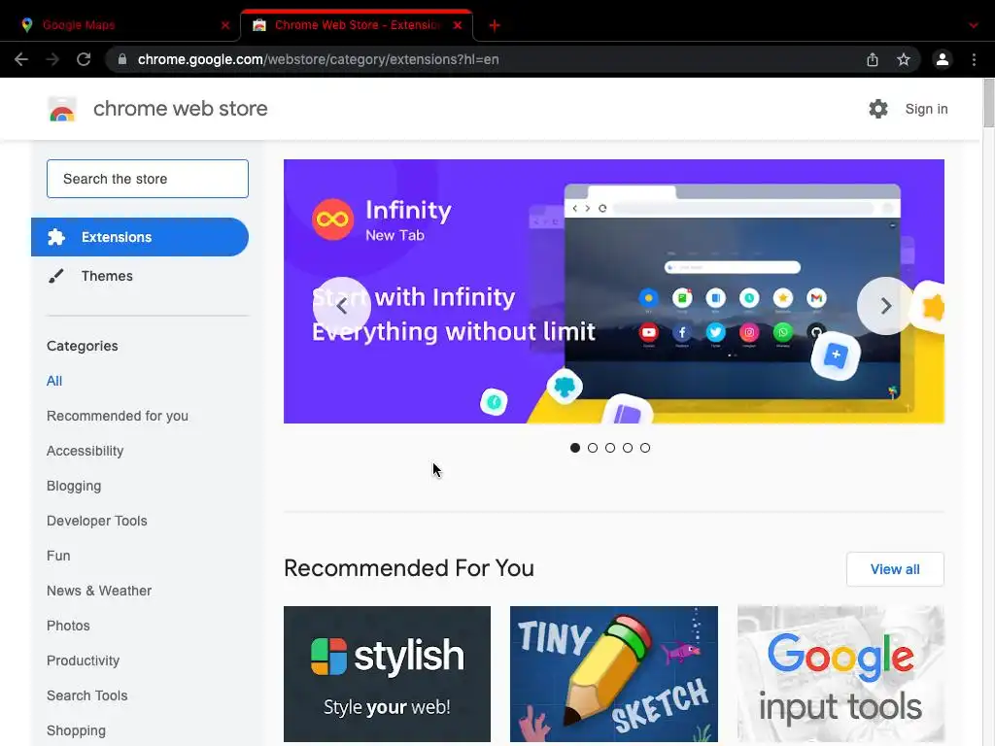Click the Categories heading text
Viewport: 995px width, 746px height.
pos(83,346)
